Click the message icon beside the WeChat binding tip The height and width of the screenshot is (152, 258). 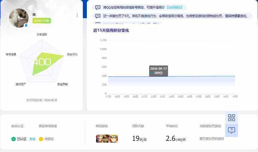pyautogui.click(x=98, y=7)
